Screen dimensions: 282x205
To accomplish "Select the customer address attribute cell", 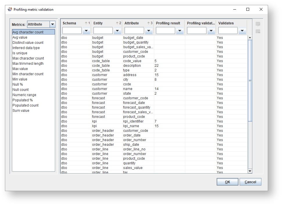I will click(x=138, y=75).
